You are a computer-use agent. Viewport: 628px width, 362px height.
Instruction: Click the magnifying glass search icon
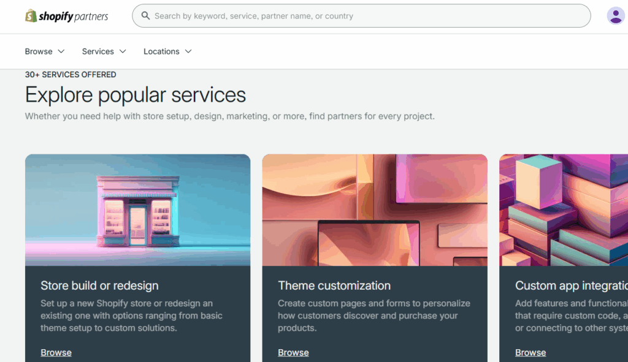145,16
